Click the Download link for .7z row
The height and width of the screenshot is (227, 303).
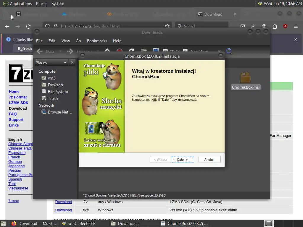[x=64, y=202]
